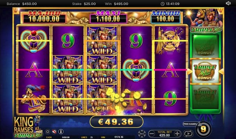This screenshot has height=139, width=236.
Task: Click the highlighted Triple Shot Bonus symbol
Action: 205,71
